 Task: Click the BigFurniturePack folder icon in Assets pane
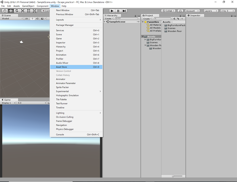click(166, 25)
